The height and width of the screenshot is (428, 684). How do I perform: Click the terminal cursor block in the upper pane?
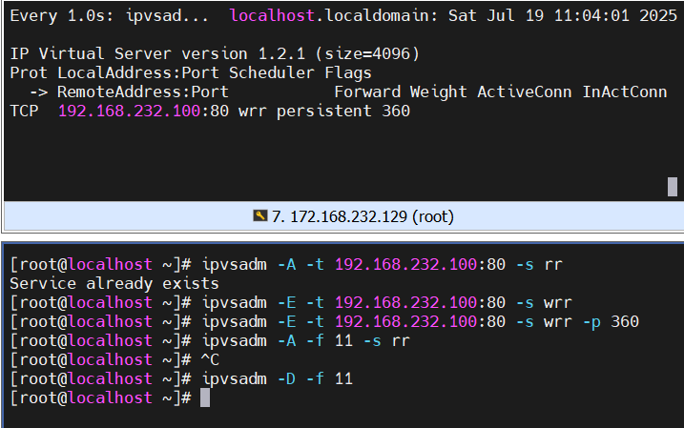click(673, 187)
